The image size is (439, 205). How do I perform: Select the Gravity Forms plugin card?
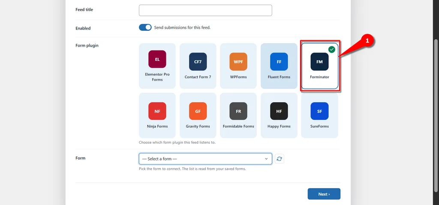[x=198, y=116]
